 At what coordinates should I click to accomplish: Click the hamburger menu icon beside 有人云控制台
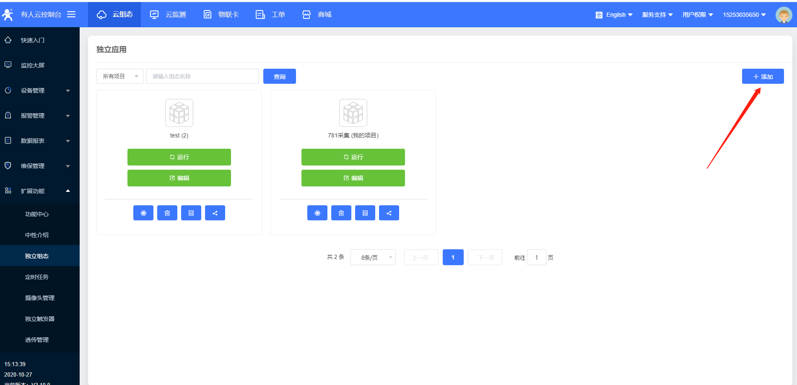[x=71, y=14]
